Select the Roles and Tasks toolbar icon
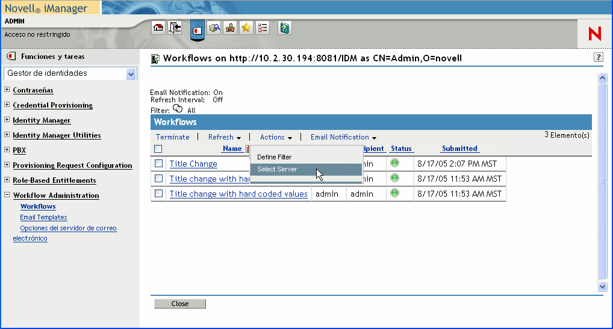The width and height of the screenshot is (613, 329). [x=198, y=29]
